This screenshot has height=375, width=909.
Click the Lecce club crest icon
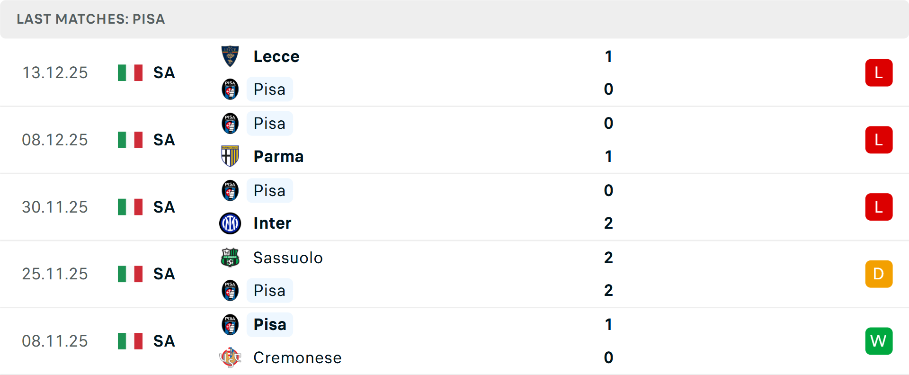tap(230, 56)
